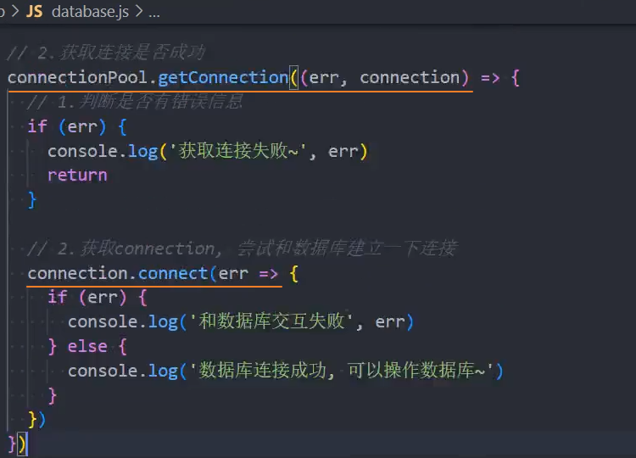Click the arrow after connect(err

tap(269, 273)
